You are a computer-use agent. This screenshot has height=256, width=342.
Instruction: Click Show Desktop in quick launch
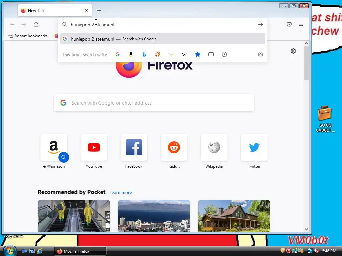point(24,251)
